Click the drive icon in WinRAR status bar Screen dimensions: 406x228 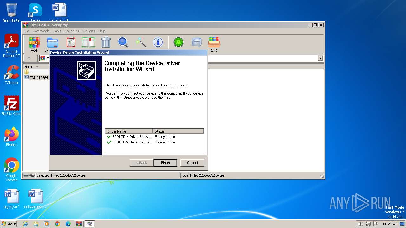(x=26, y=175)
